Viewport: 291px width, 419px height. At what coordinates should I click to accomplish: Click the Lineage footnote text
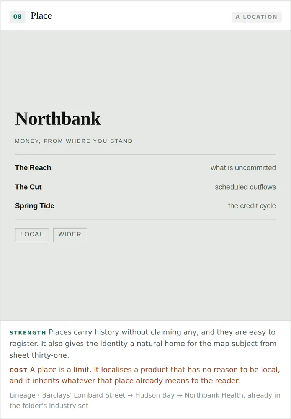click(x=145, y=400)
